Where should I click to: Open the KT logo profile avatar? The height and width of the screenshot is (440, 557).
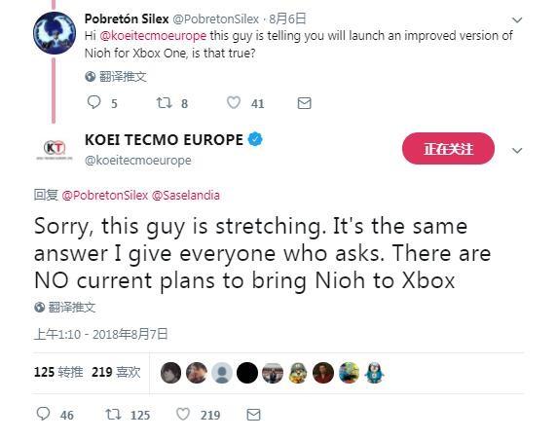click(55, 148)
